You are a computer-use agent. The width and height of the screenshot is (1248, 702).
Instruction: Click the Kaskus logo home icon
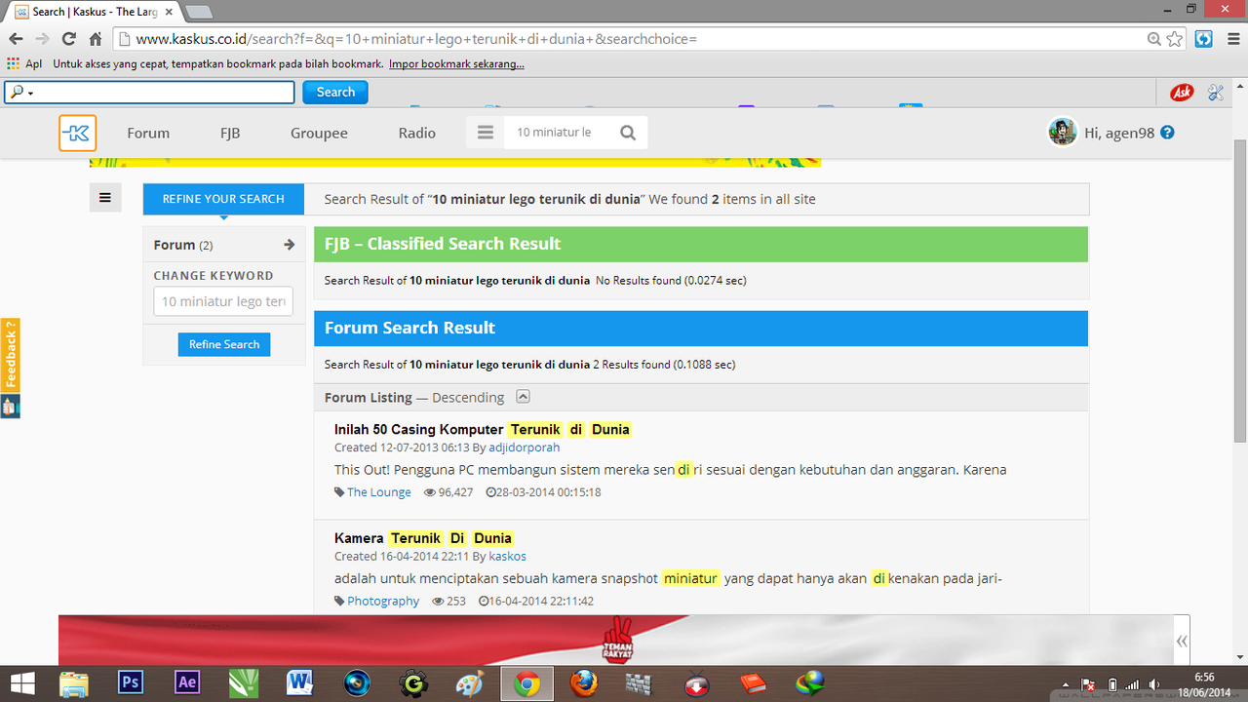pos(77,133)
